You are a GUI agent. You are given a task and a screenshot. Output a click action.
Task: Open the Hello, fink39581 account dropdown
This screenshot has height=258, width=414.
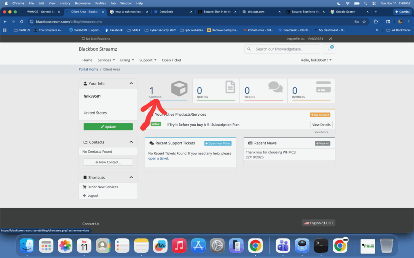tap(316, 60)
